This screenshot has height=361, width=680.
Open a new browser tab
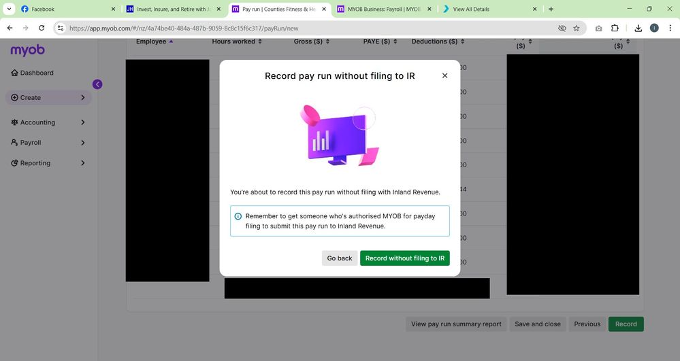[551, 9]
